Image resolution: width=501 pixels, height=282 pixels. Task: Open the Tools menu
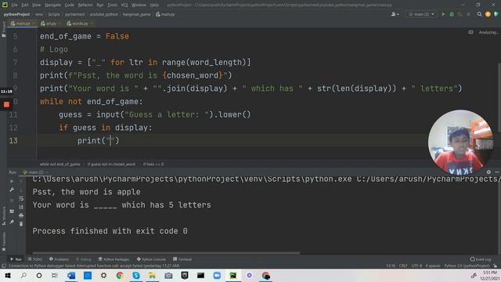click(112, 5)
